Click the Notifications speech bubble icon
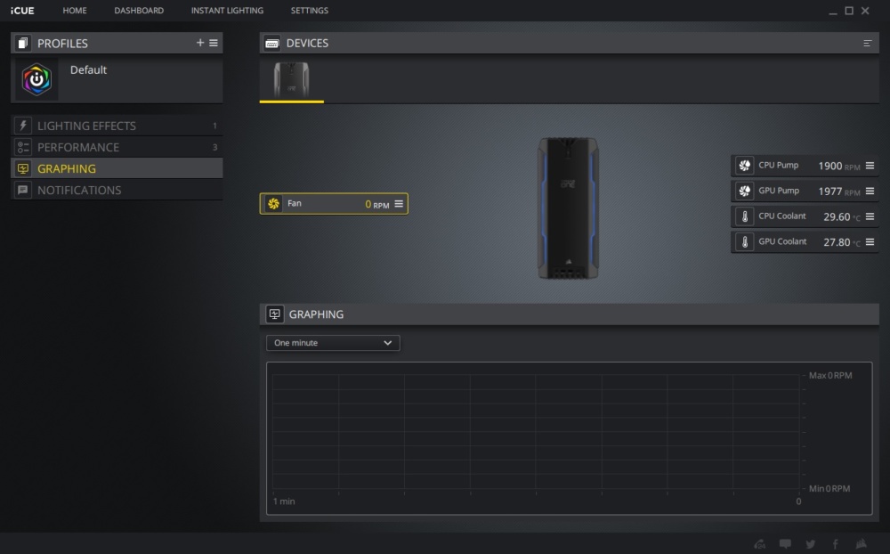 coord(23,191)
